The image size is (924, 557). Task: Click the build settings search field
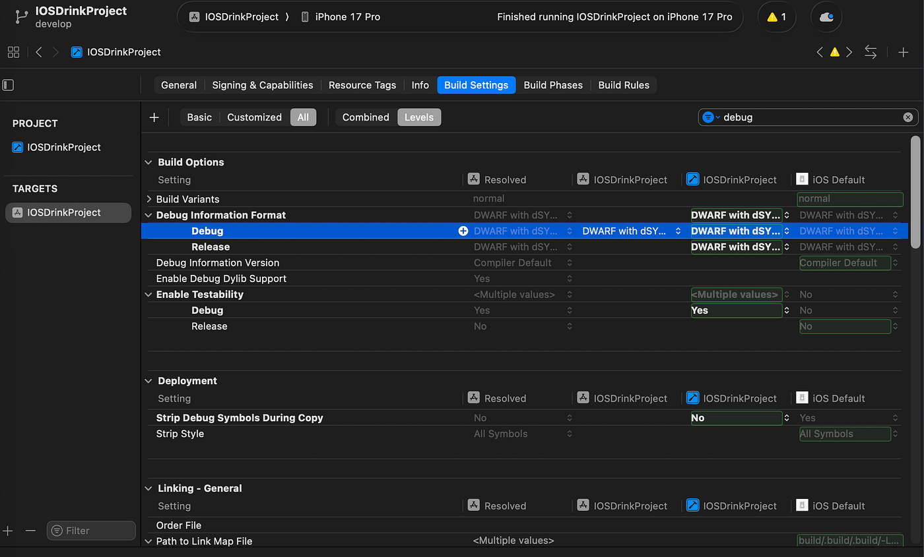808,117
